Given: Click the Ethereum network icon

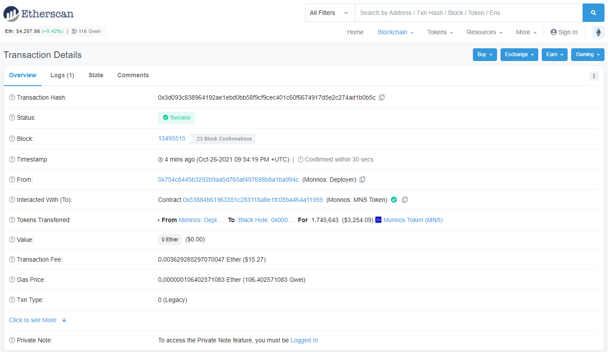Looking at the screenshot, I should [x=598, y=32].
